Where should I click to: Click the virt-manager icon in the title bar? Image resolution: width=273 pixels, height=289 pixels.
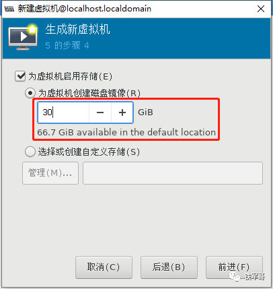(9, 9)
